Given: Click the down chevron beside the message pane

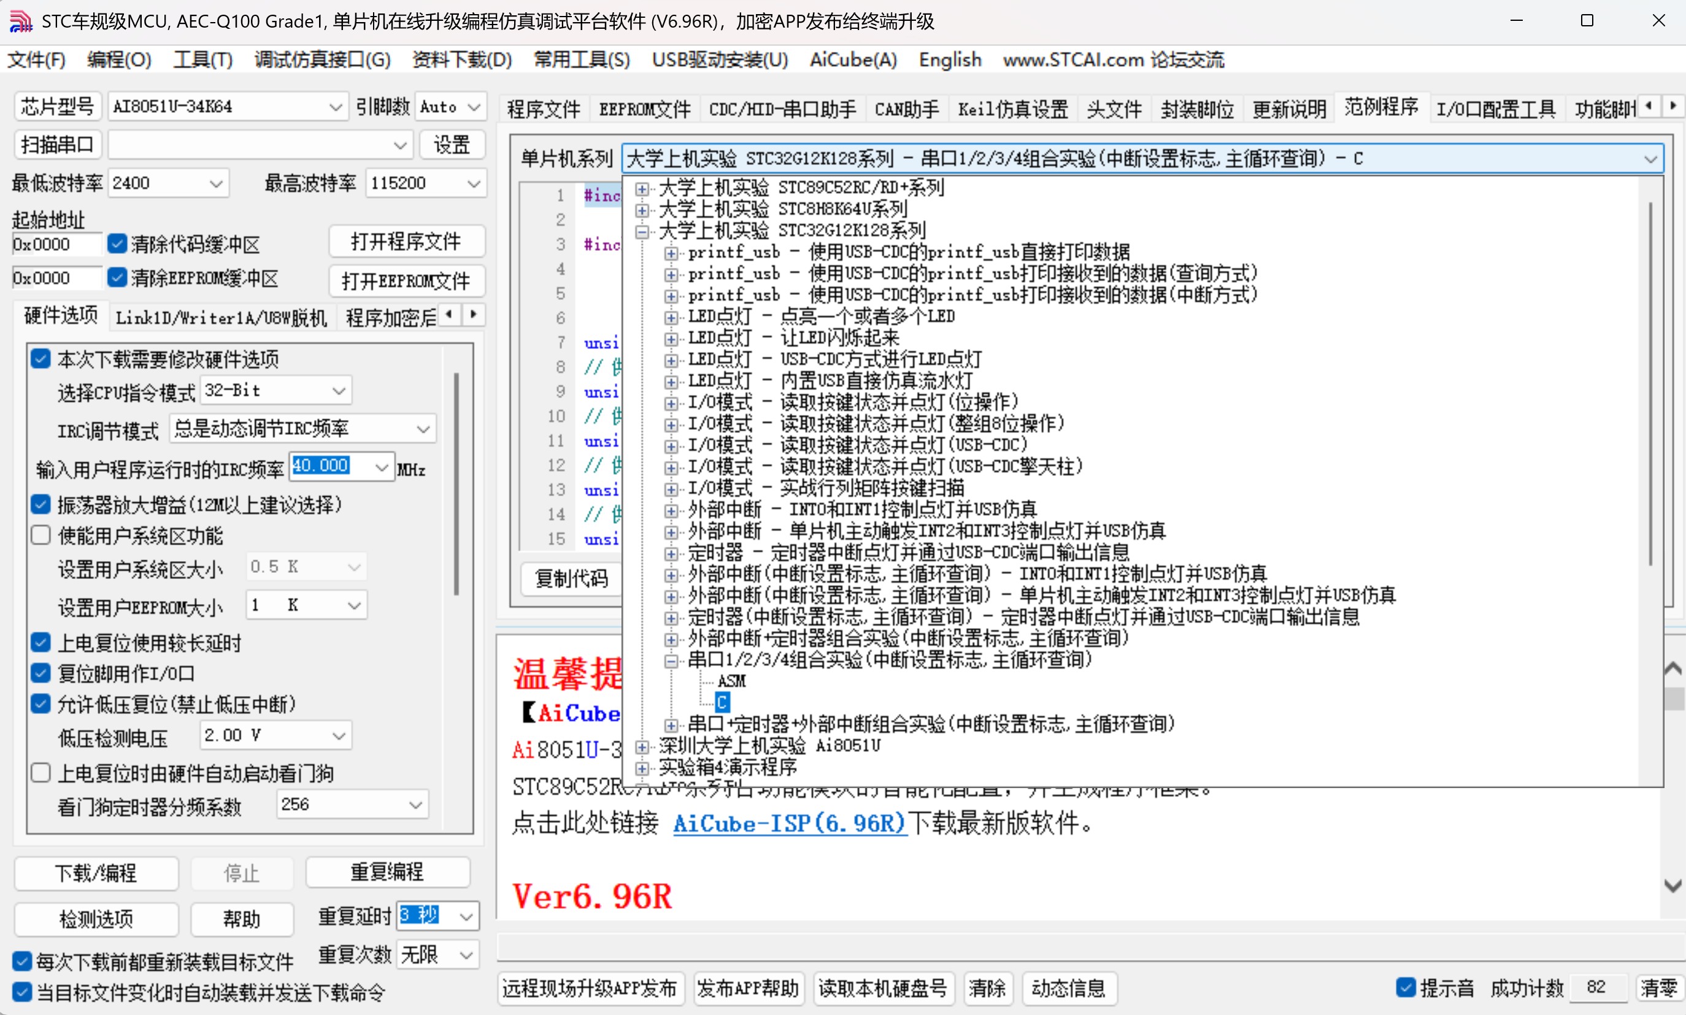Looking at the screenshot, I should (x=1673, y=886).
